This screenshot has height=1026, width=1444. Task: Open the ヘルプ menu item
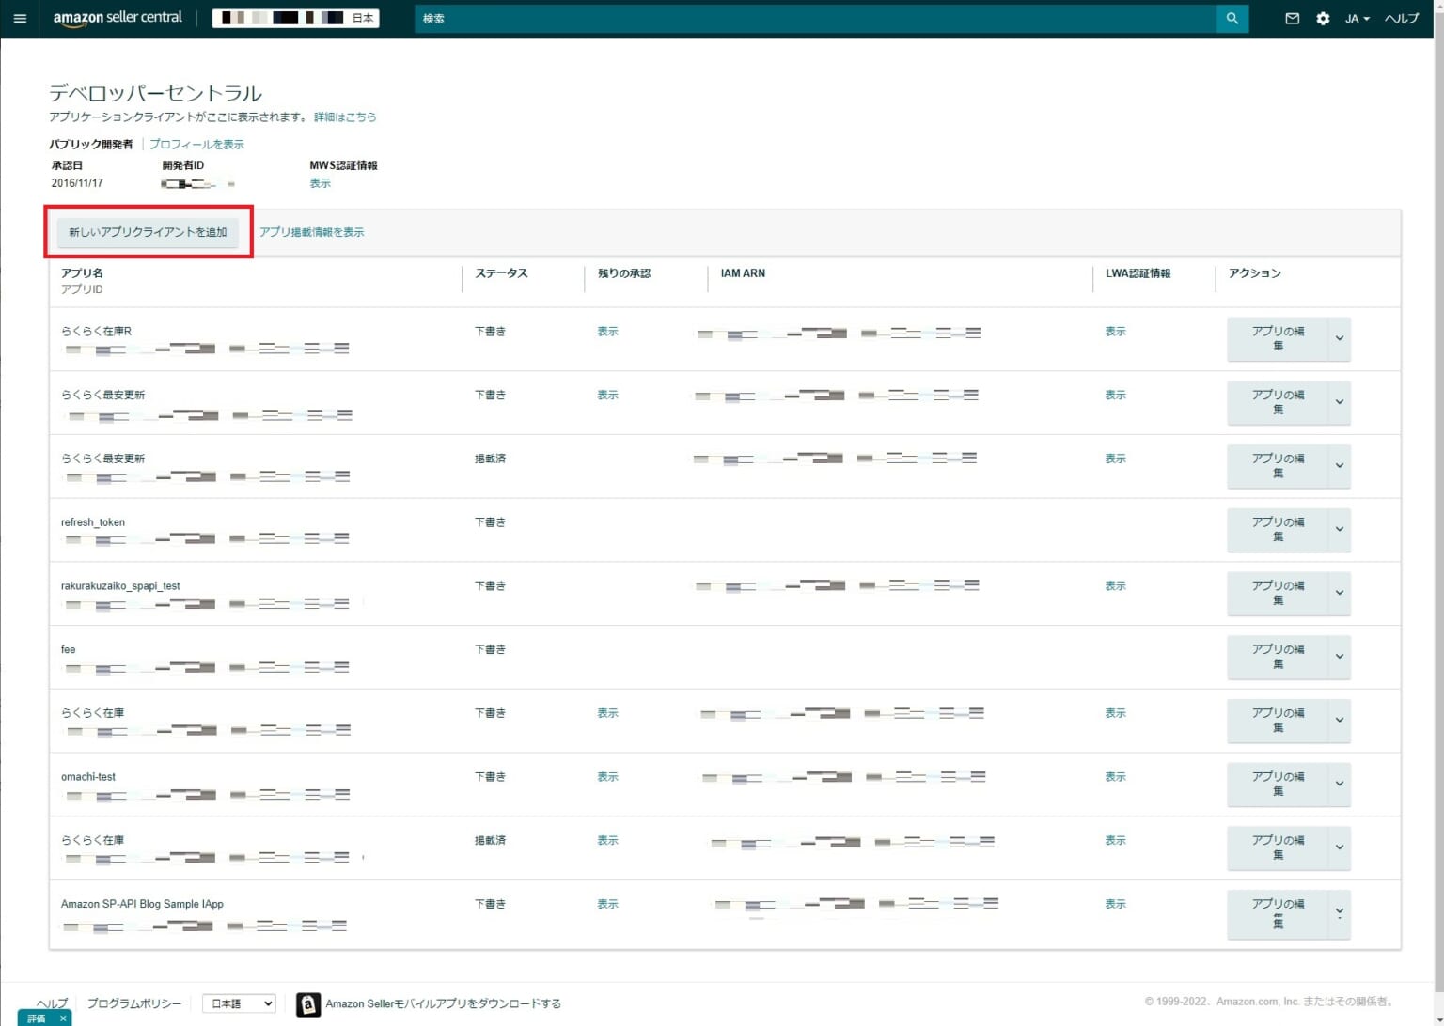pos(1401,18)
